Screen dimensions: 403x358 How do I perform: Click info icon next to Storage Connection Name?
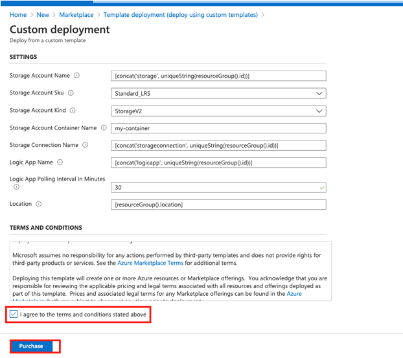[85, 145]
